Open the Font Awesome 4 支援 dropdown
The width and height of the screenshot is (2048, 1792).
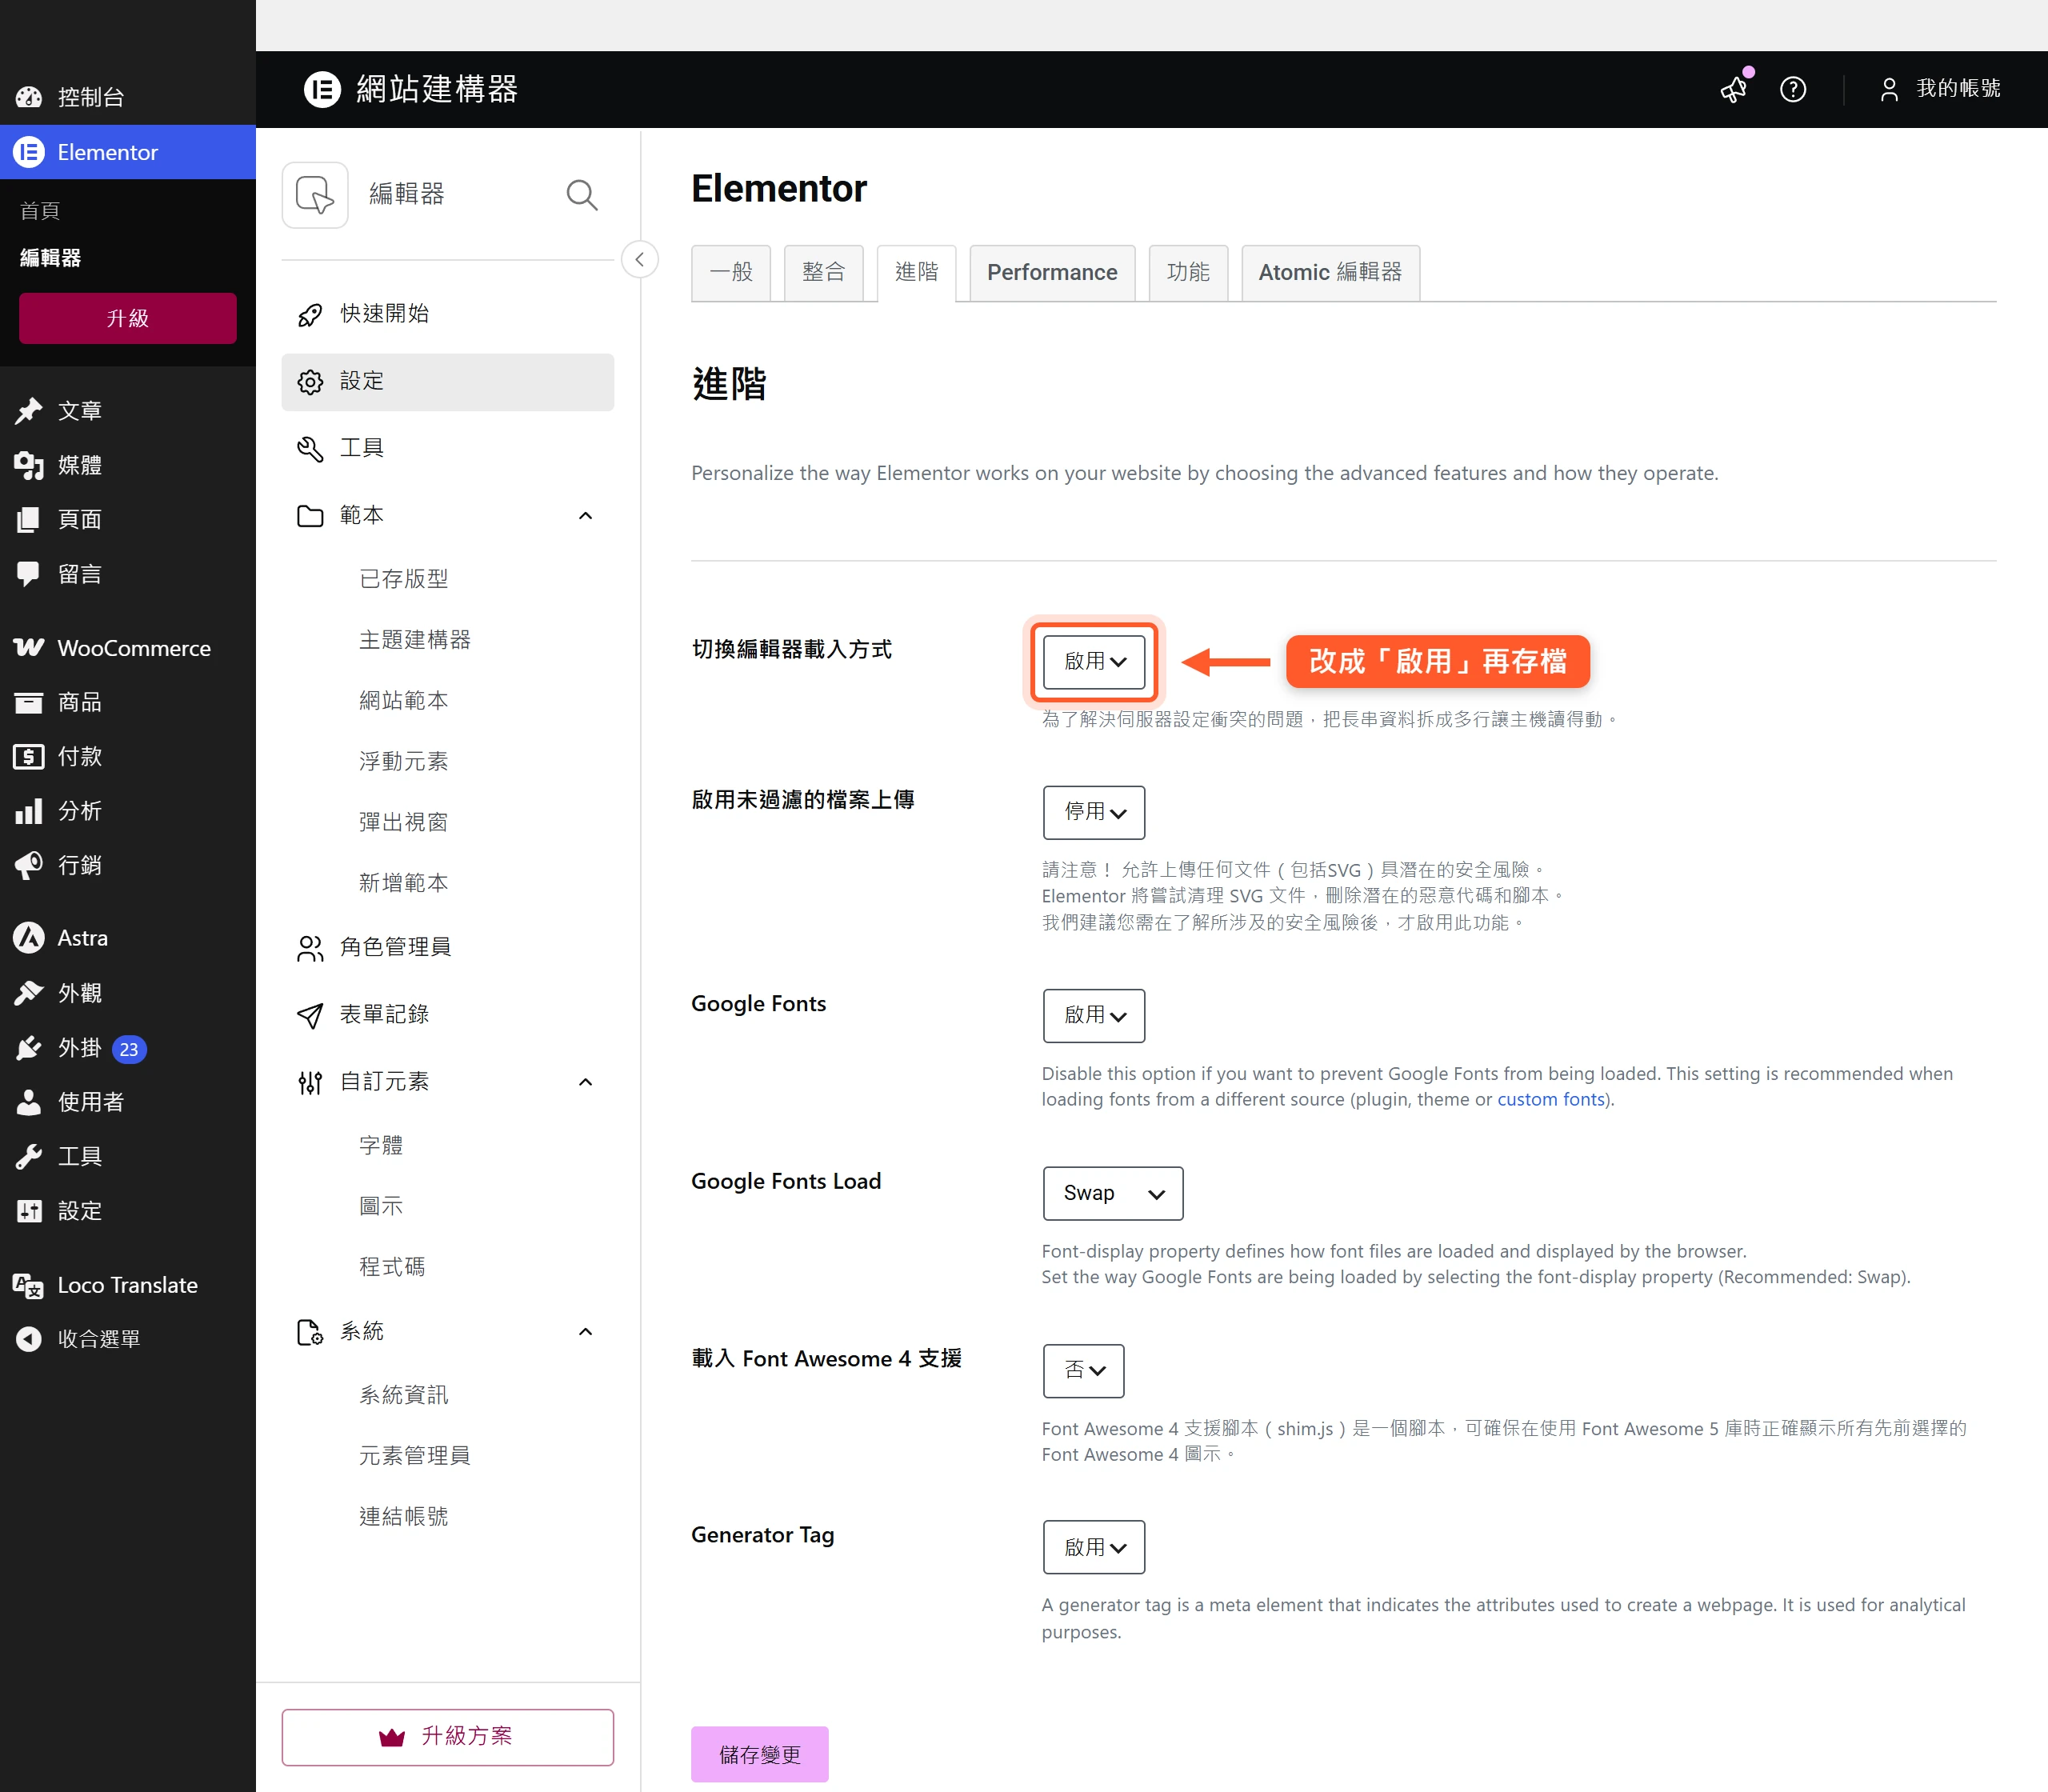point(1084,1370)
